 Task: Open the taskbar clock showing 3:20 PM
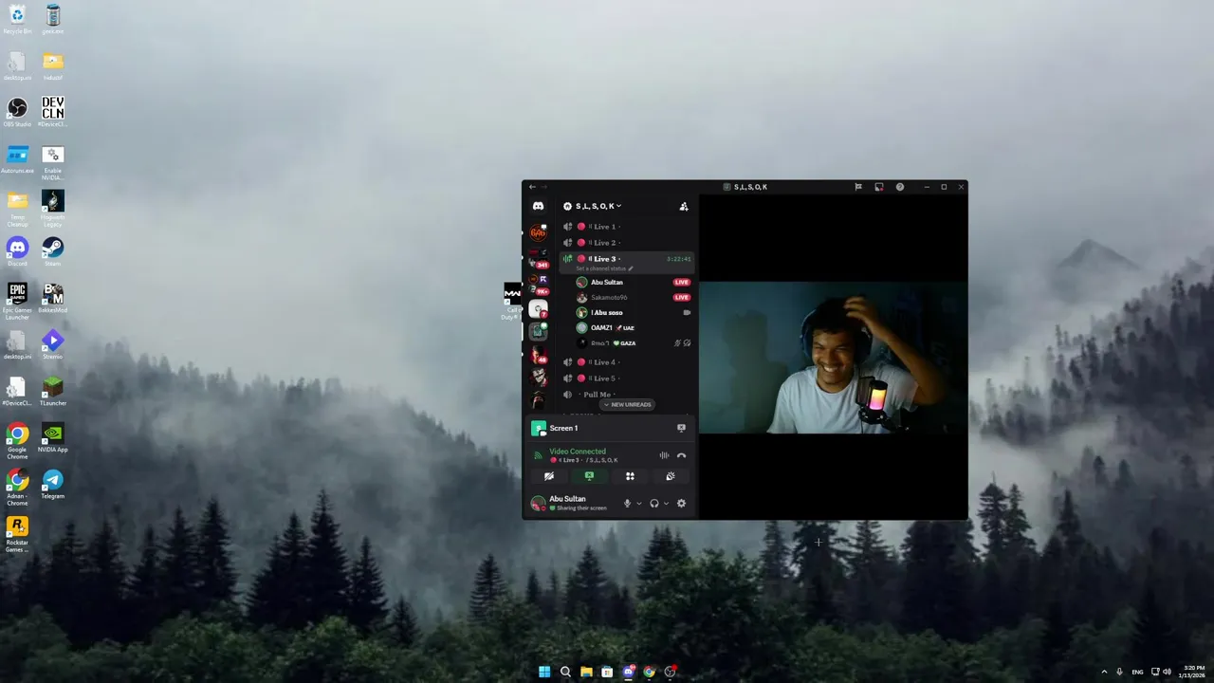click(x=1191, y=672)
